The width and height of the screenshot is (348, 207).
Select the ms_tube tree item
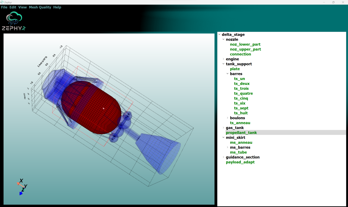click(238, 152)
